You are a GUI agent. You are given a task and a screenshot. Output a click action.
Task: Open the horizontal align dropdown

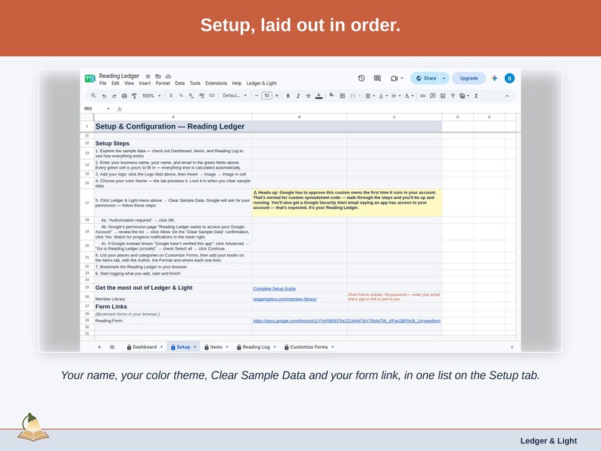tap(370, 96)
